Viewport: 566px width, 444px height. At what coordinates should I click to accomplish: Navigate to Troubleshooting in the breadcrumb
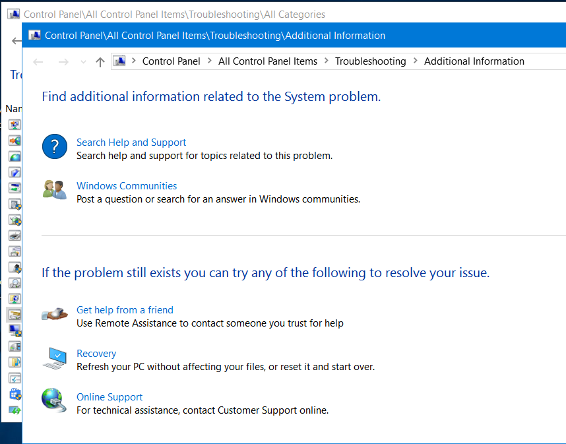tap(370, 61)
